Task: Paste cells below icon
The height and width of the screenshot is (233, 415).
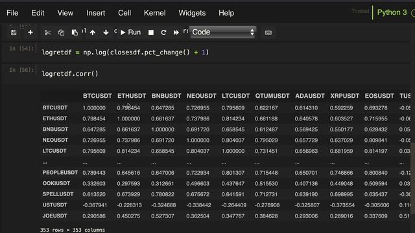Action: (75, 32)
